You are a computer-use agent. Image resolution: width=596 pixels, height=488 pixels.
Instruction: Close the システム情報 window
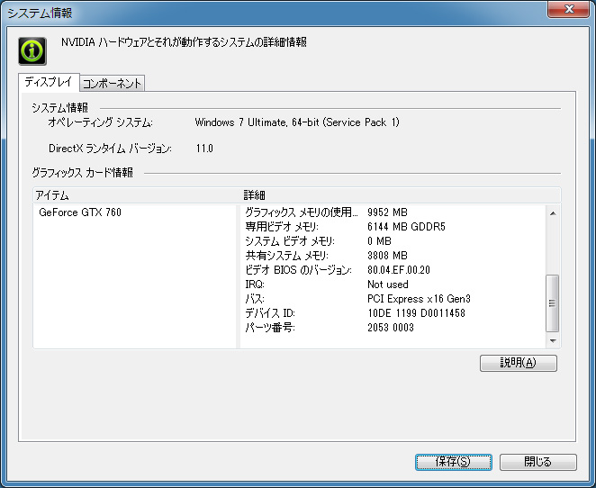click(x=569, y=9)
